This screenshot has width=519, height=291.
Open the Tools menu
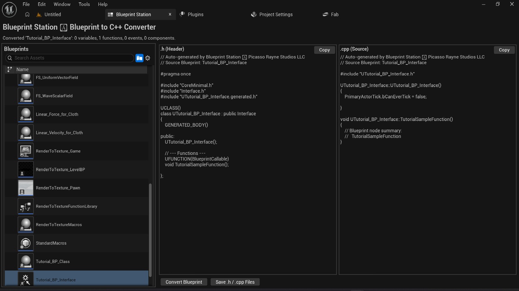coord(84,4)
